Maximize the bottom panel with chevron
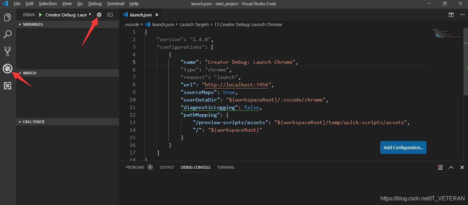 pos(451,167)
